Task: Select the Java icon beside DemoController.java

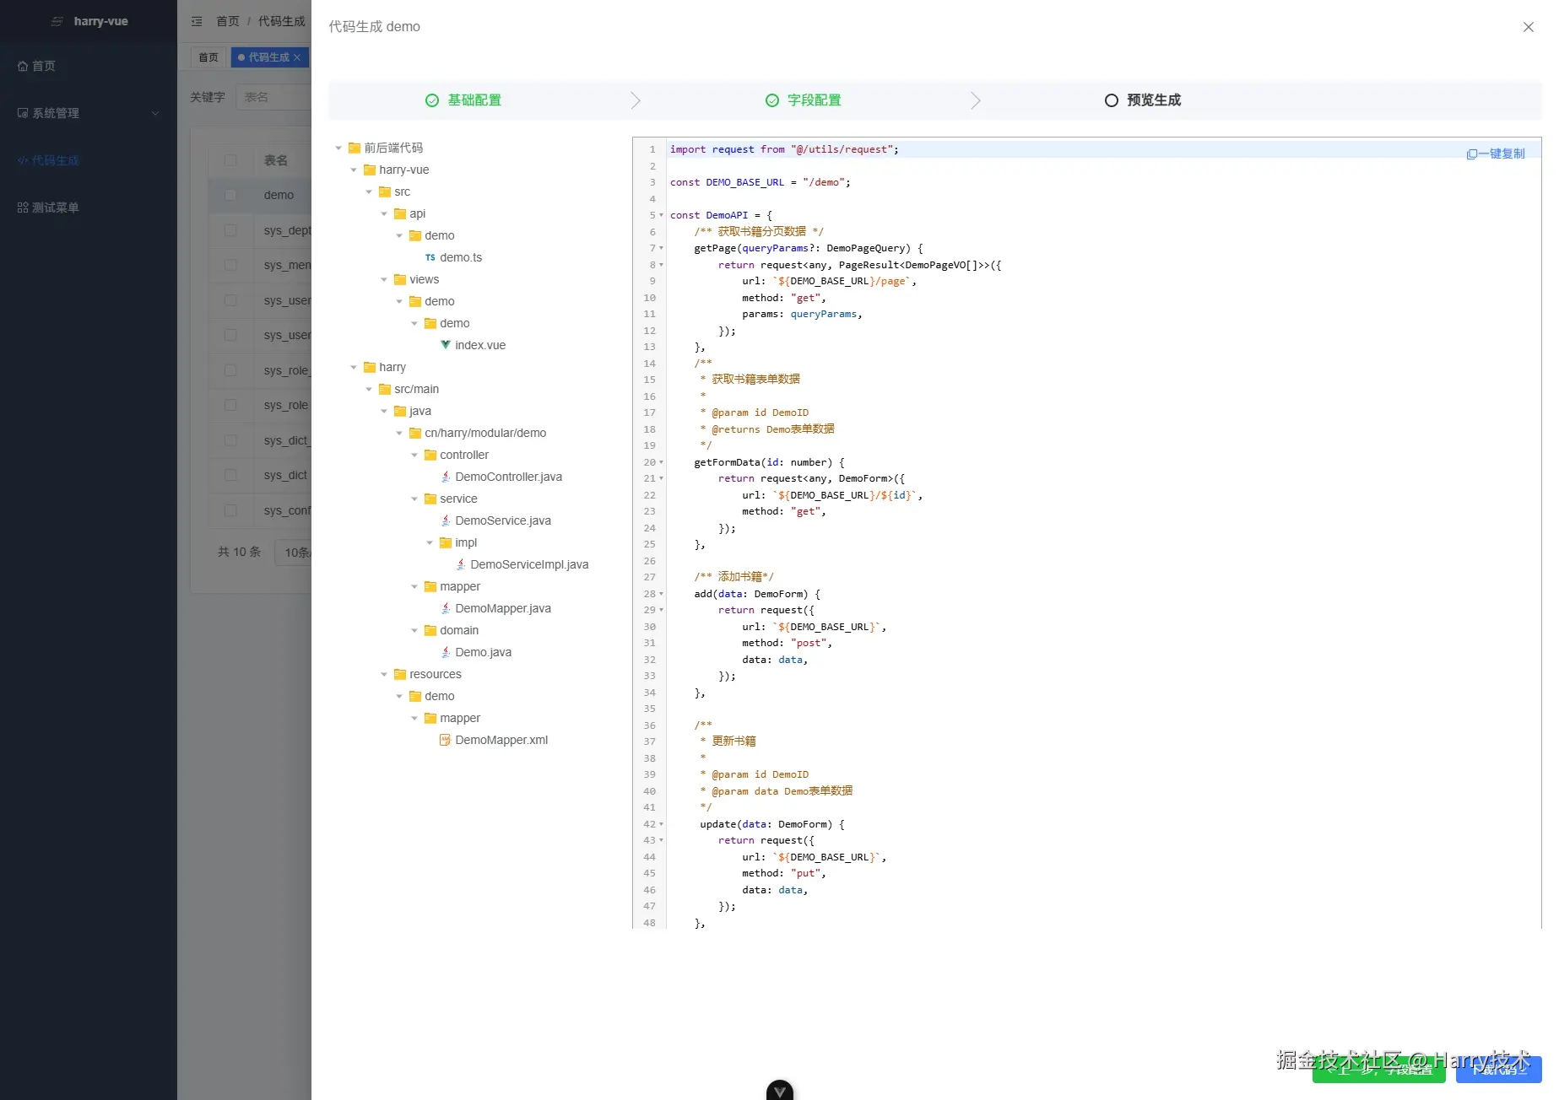Action: pos(446,477)
